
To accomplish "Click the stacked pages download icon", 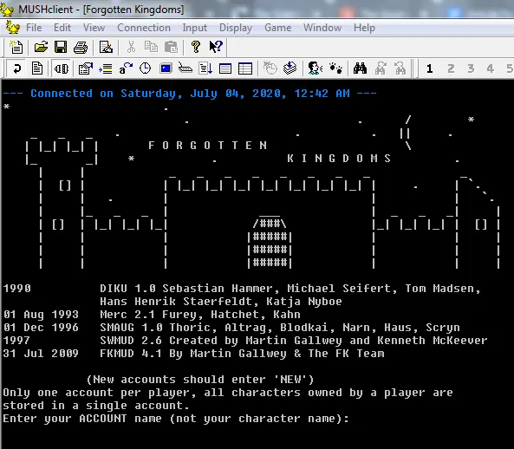I will coord(290,68).
